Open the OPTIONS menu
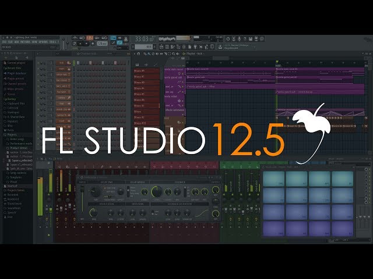Screen dimensions: 373x279 click(x=43, y=42)
